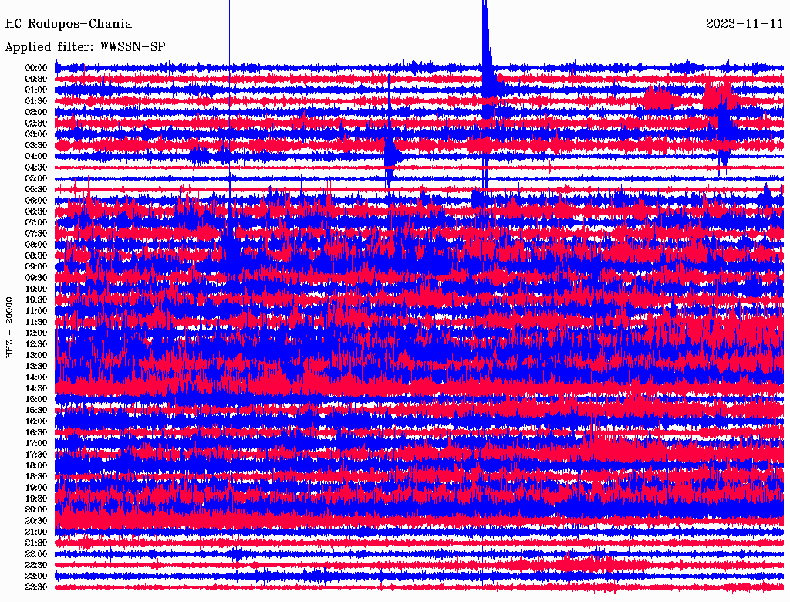Screen dimensions: 790x602
Task: Click the '20:00' time label
Action: (36, 509)
